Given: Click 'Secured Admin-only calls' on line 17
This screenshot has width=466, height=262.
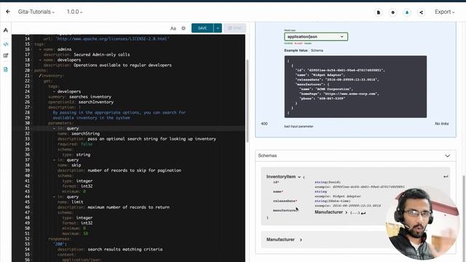Looking at the screenshot, I should tap(102, 55).
